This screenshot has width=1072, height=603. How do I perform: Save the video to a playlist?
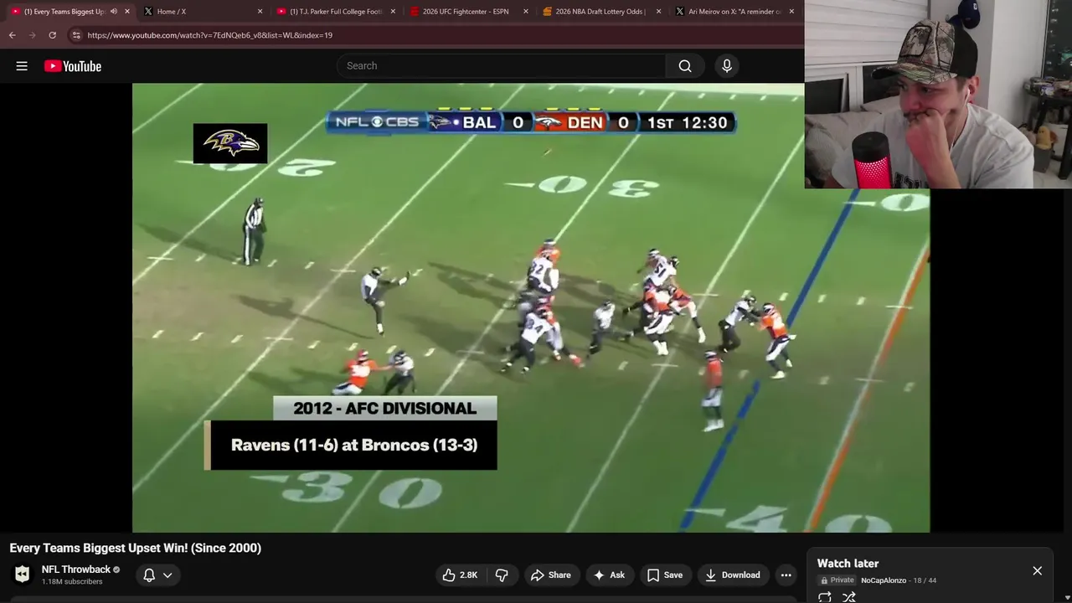(x=665, y=575)
